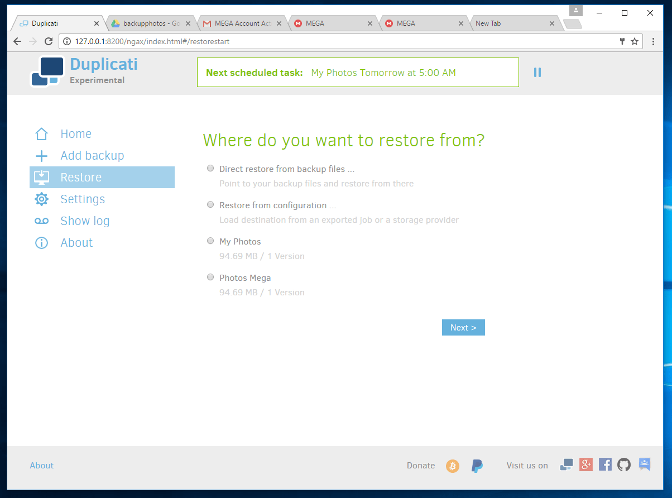Open Settings in the sidebar
Viewport: 672px width, 498px height.
[83, 199]
